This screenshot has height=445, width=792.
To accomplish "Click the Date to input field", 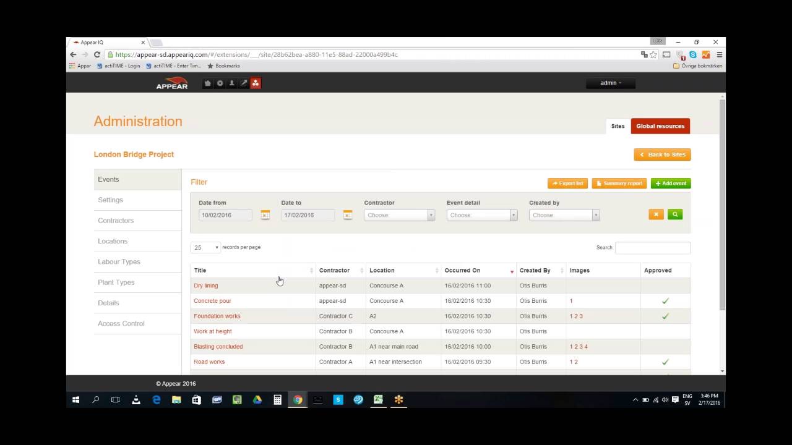I will 308,215.
